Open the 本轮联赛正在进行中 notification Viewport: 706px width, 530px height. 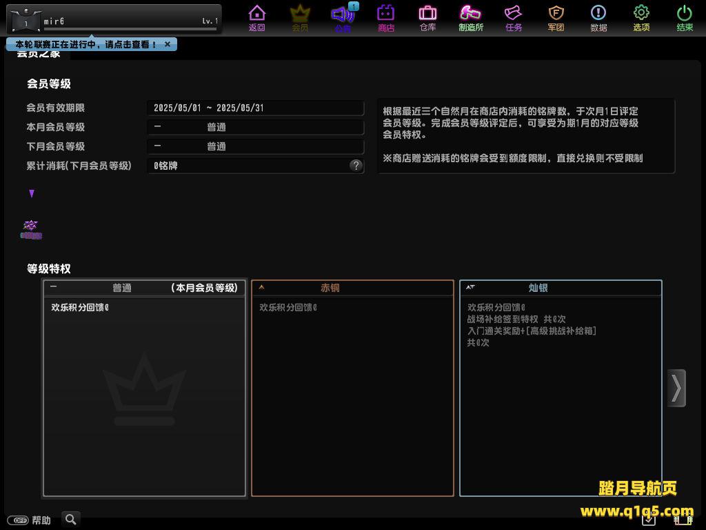pyautogui.click(x=85, y=44)
